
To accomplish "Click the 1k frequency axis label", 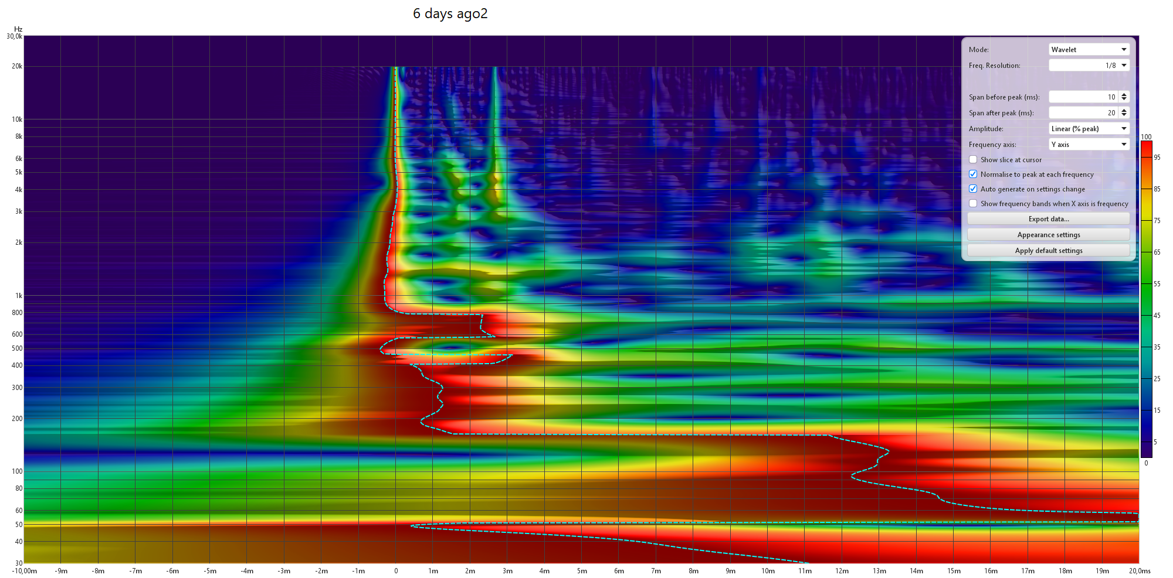I will pos(19,296).
